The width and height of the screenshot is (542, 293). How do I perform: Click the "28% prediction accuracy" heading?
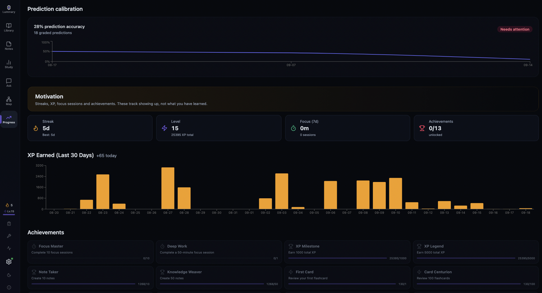59,27
